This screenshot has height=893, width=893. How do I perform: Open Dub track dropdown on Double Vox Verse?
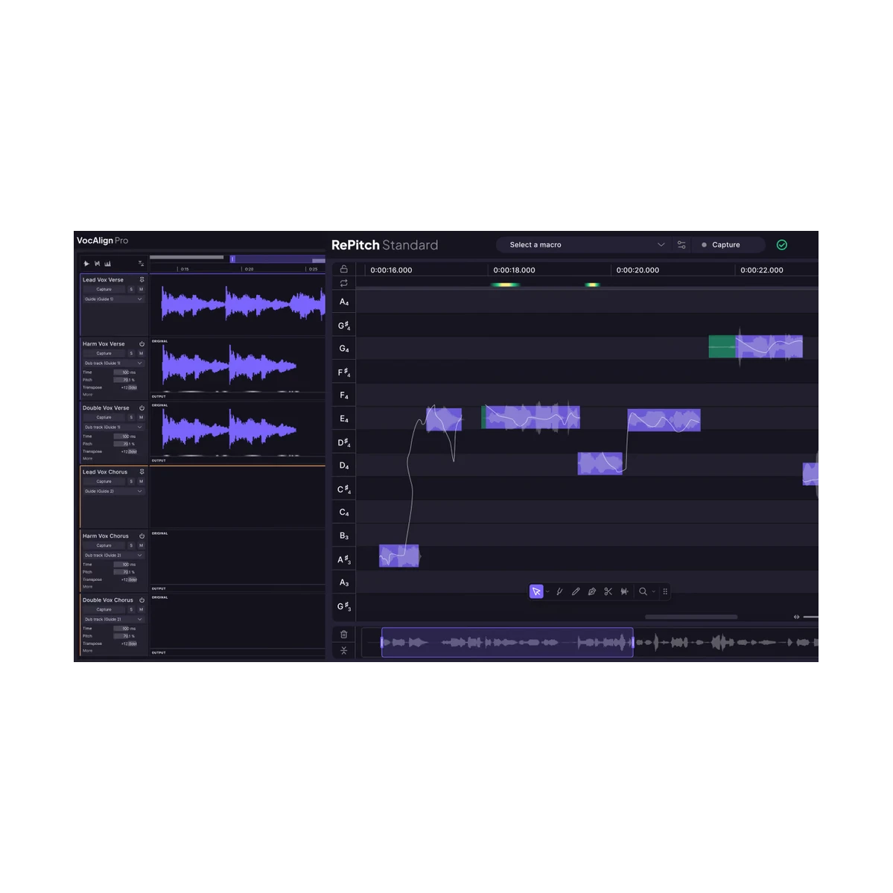pyautogui.click(x=113, y=428)
